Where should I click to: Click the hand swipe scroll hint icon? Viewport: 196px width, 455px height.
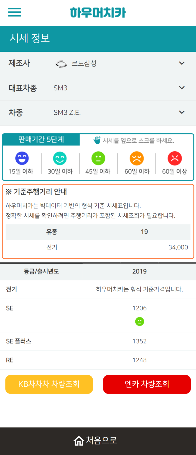(97, 140)
